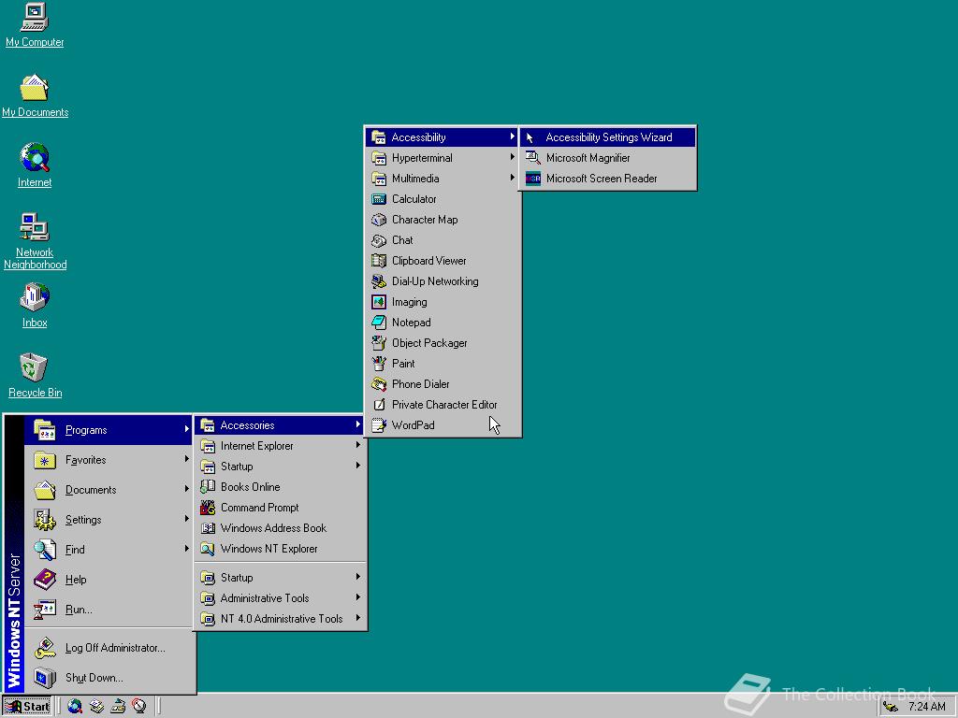Screen dimensions: 958x718
Task: Select Log Off Administrator...
Action: coord(110,648)
